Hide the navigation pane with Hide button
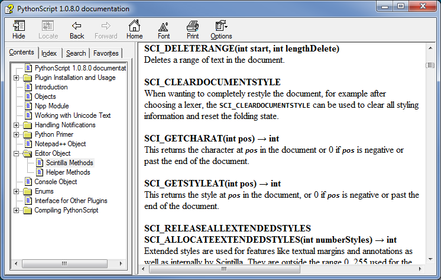This screenshot has width=441, height=280. (x=19, y=30)
